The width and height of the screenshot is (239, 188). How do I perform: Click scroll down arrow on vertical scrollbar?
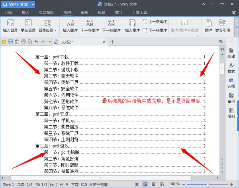(222, 159)
